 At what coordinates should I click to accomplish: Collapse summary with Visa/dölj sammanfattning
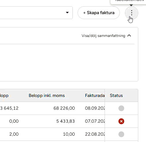click(106, 36)
